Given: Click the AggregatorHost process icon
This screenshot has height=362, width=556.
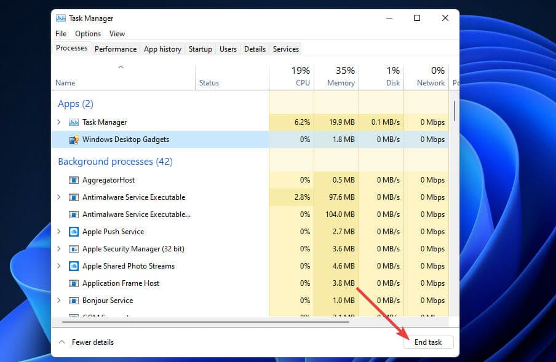Looking at the screenshot, I should coord(73,180).
